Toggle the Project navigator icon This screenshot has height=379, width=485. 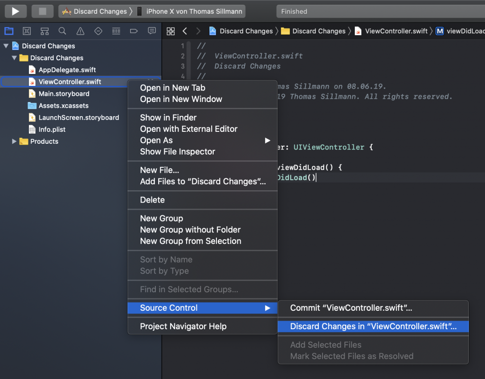coord(9,31)
